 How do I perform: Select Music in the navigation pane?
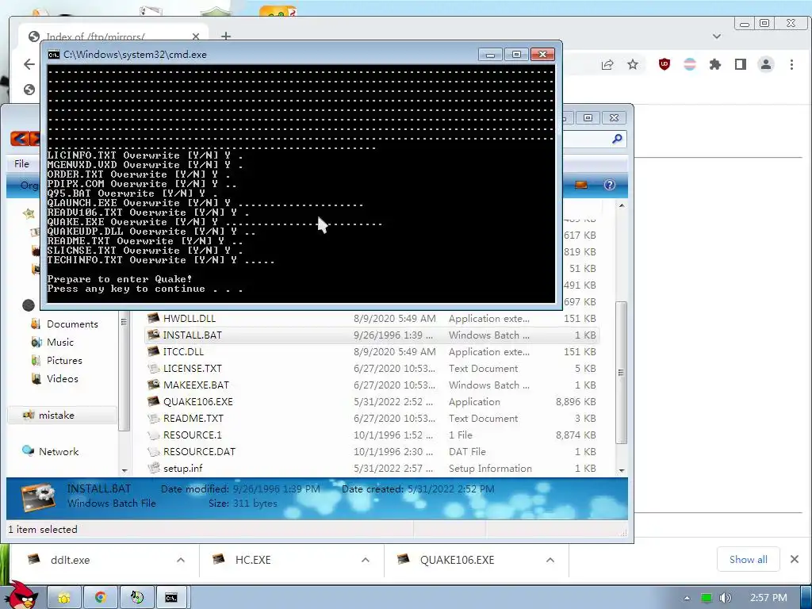pyautogui.click(x=60, y=343)
